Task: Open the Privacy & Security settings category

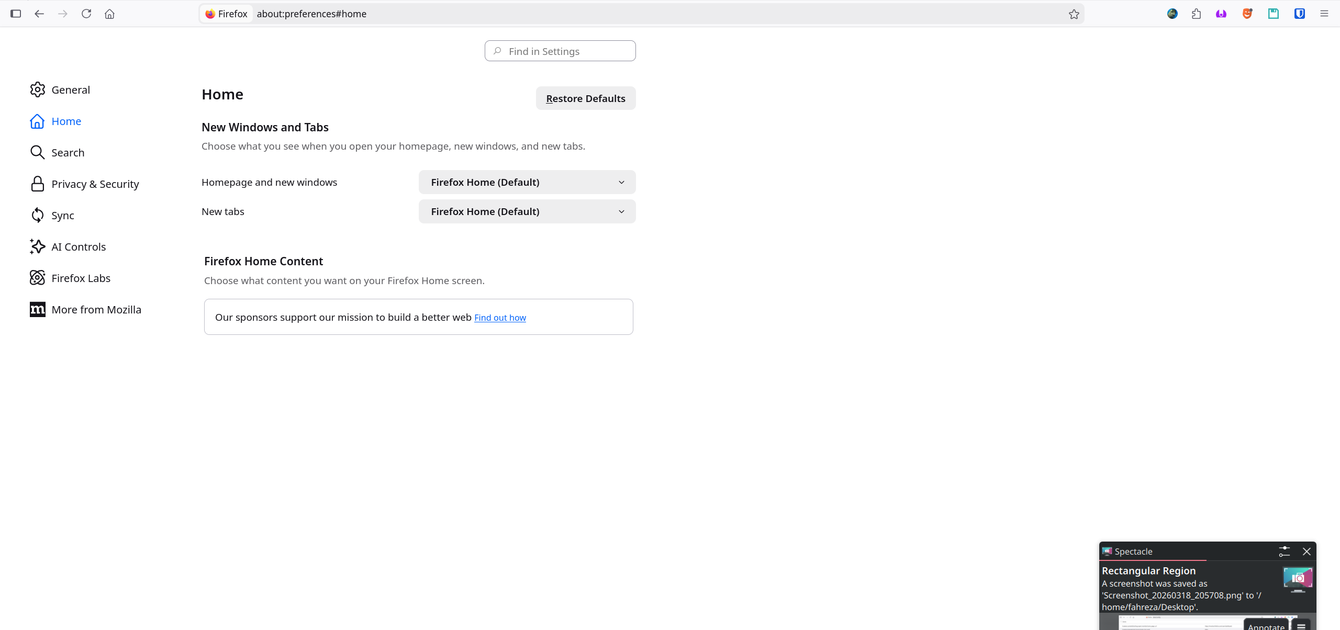Action: point(95,184)
